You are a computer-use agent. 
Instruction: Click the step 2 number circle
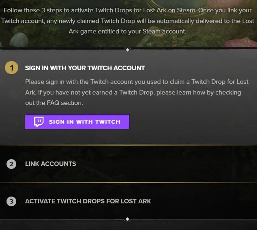click(x=11, y=164)
